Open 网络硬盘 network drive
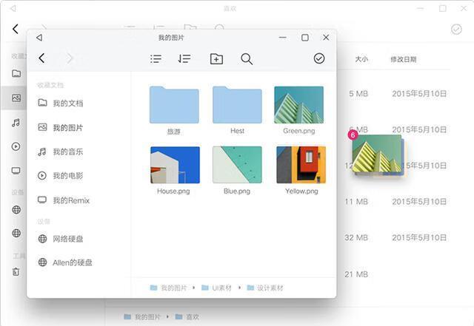The image size is (474, 326). pos(67,239)
